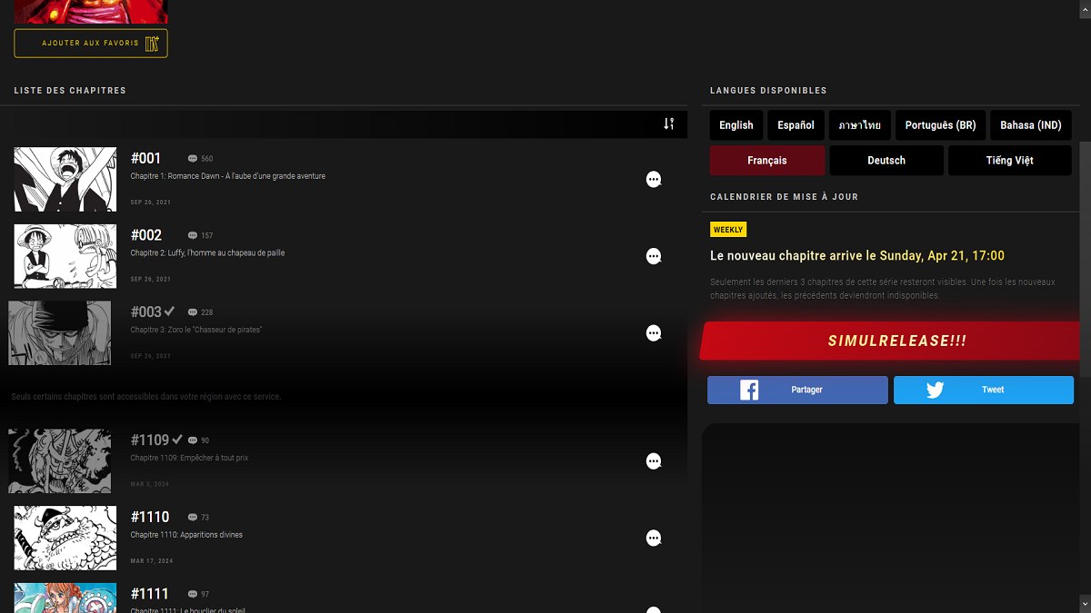Open comments bubble for chapter #002

[x=653, y=257]
